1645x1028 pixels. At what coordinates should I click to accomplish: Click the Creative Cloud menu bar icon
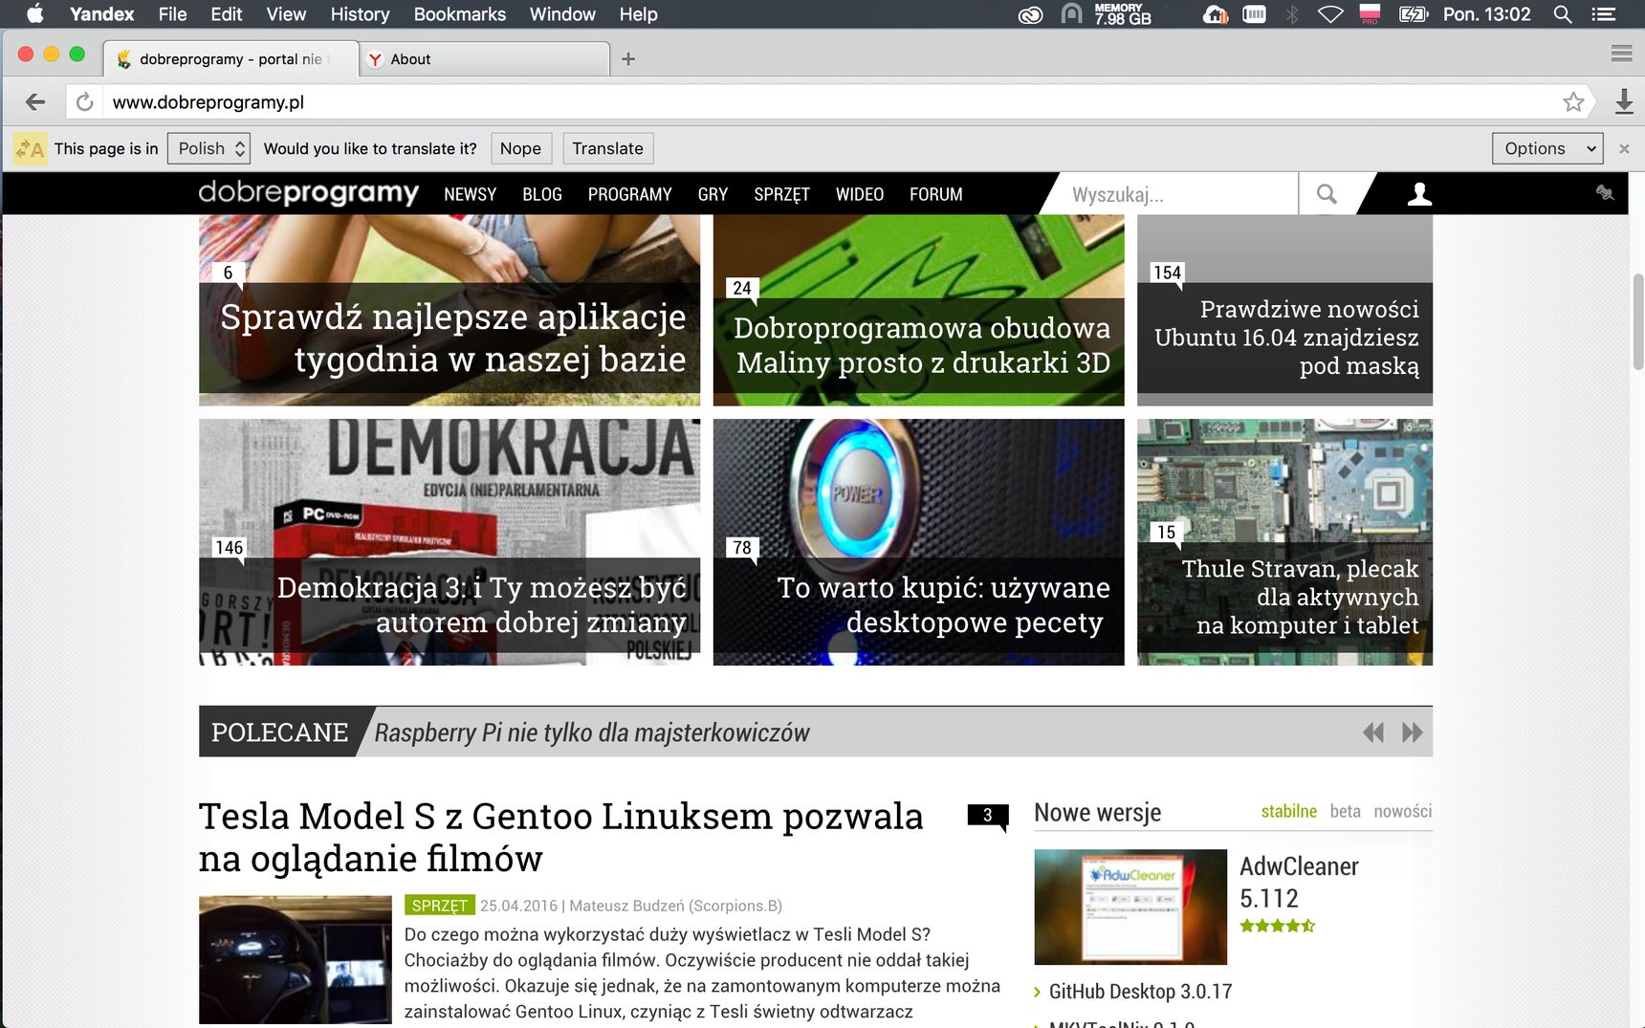point(1031,14)
